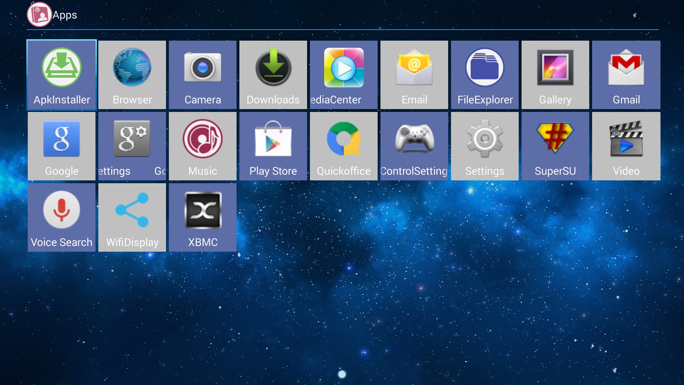The height and width of the screenshot is (385, 684).
Task: Open the Video player app
Action: 626,146
